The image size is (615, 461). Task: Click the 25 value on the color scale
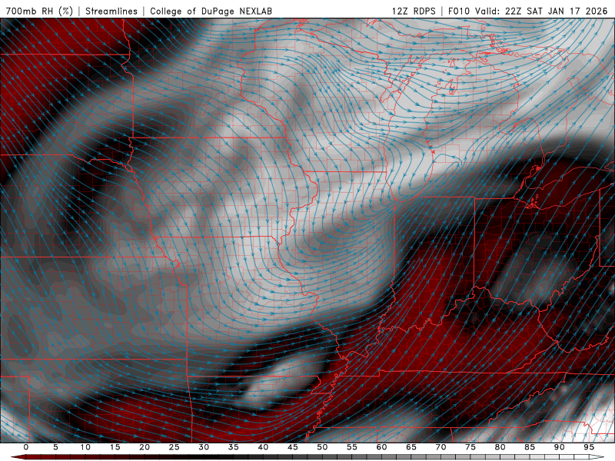(175, 447)
